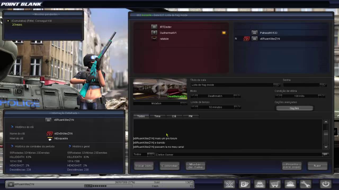Switch to the Todos chat tab
The height and width of the screenshot is (190, 339).
click(x=141, y=116)
